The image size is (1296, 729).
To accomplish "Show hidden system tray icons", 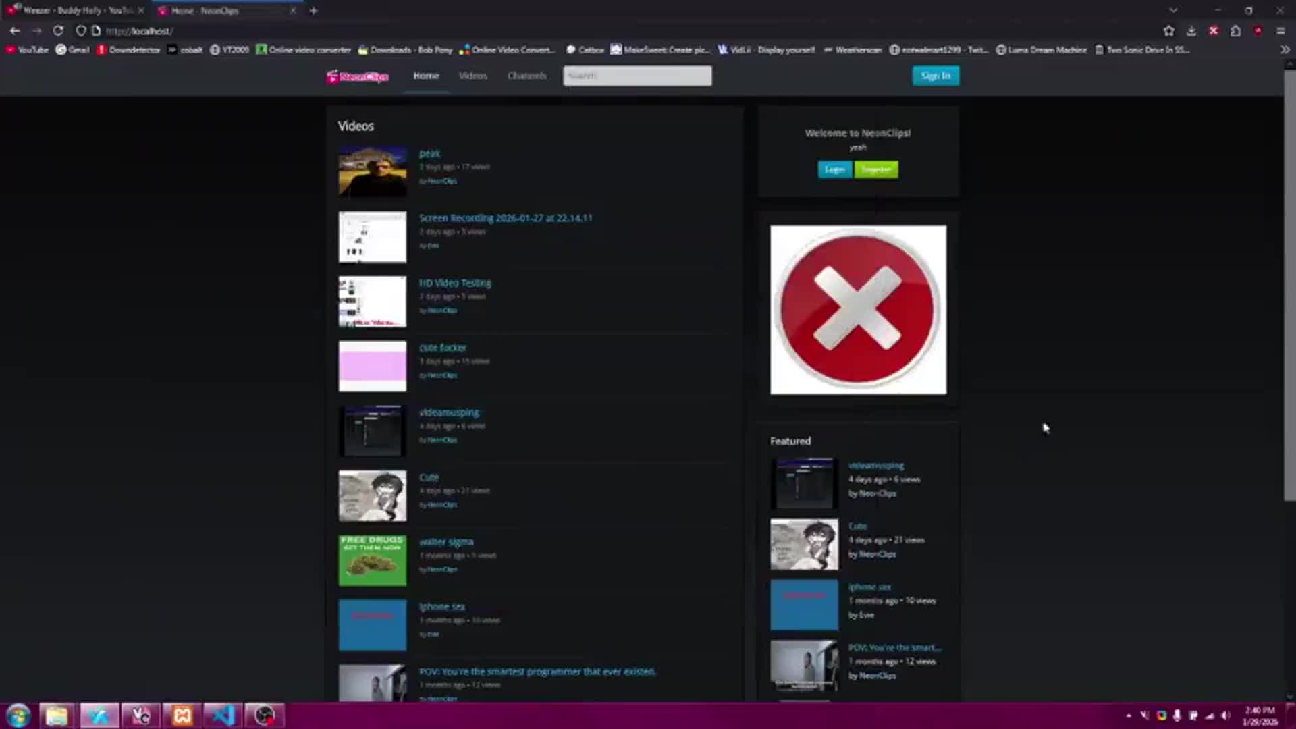I will [1129, 715].
